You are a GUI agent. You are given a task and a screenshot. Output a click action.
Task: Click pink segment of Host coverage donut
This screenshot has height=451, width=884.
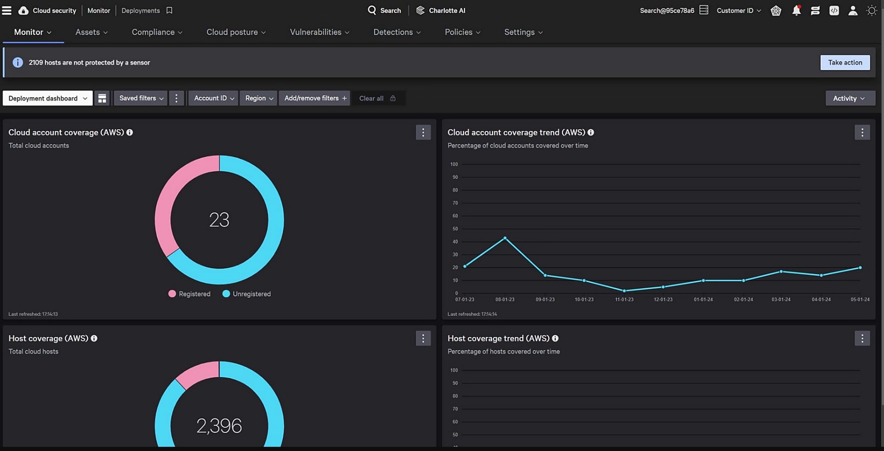pos(200,373)
